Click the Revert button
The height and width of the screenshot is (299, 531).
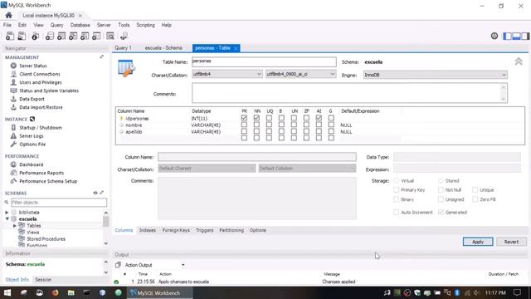511,242
